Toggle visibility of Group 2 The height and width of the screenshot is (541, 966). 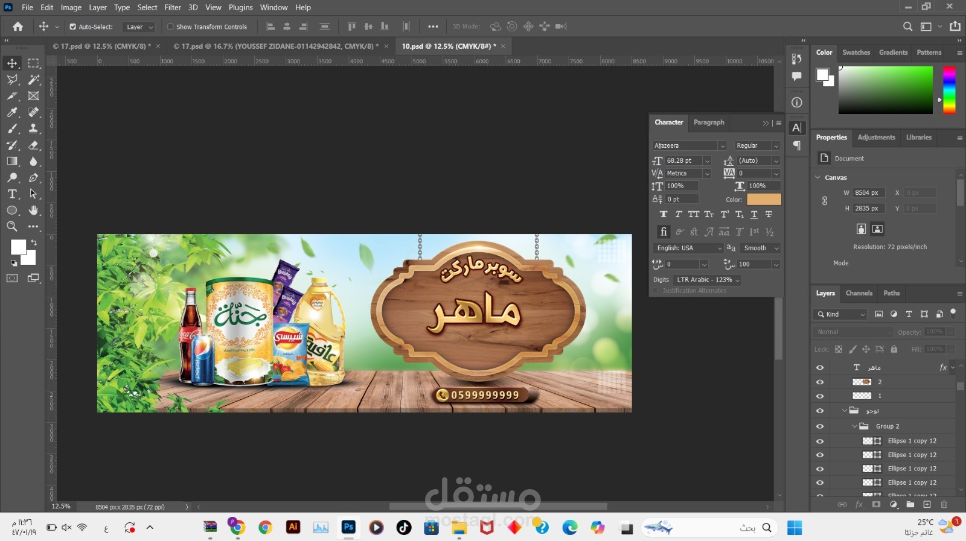[820, 426]
